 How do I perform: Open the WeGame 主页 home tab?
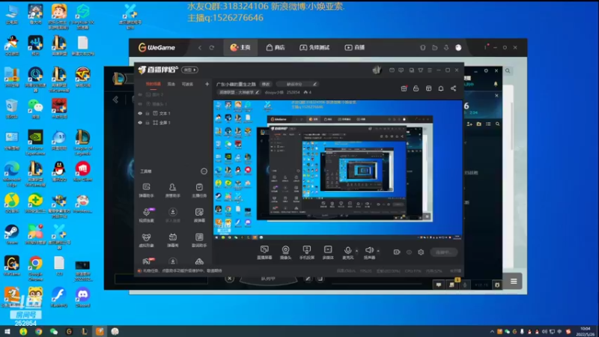click(x=240, y=47)
